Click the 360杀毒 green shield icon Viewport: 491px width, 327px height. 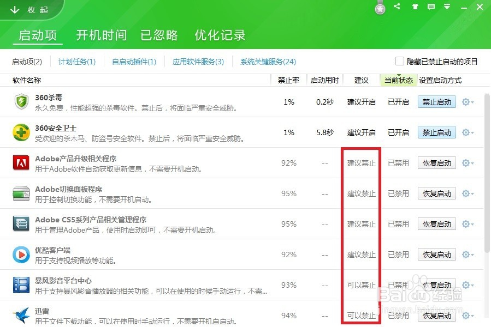tap(21, 101)
